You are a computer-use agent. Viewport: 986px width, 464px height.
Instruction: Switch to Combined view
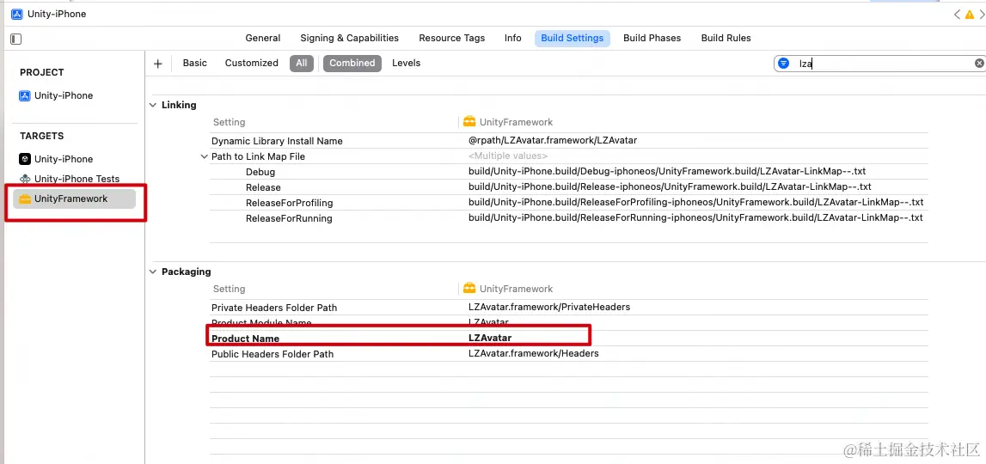[x=352, y=63]
